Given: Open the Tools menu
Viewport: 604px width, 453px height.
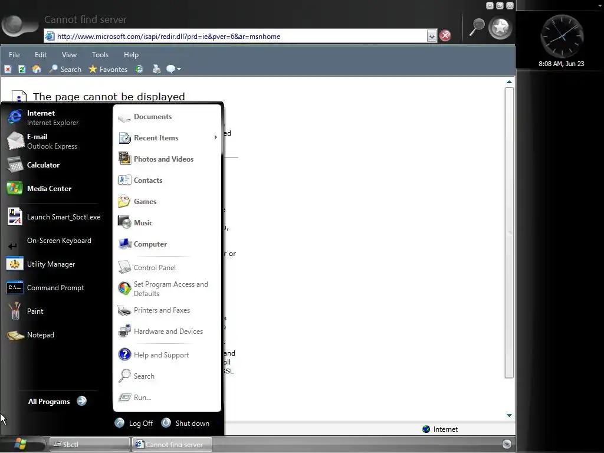Looking at the screenshot, I should pyautogui.click(x=100, y=55).
